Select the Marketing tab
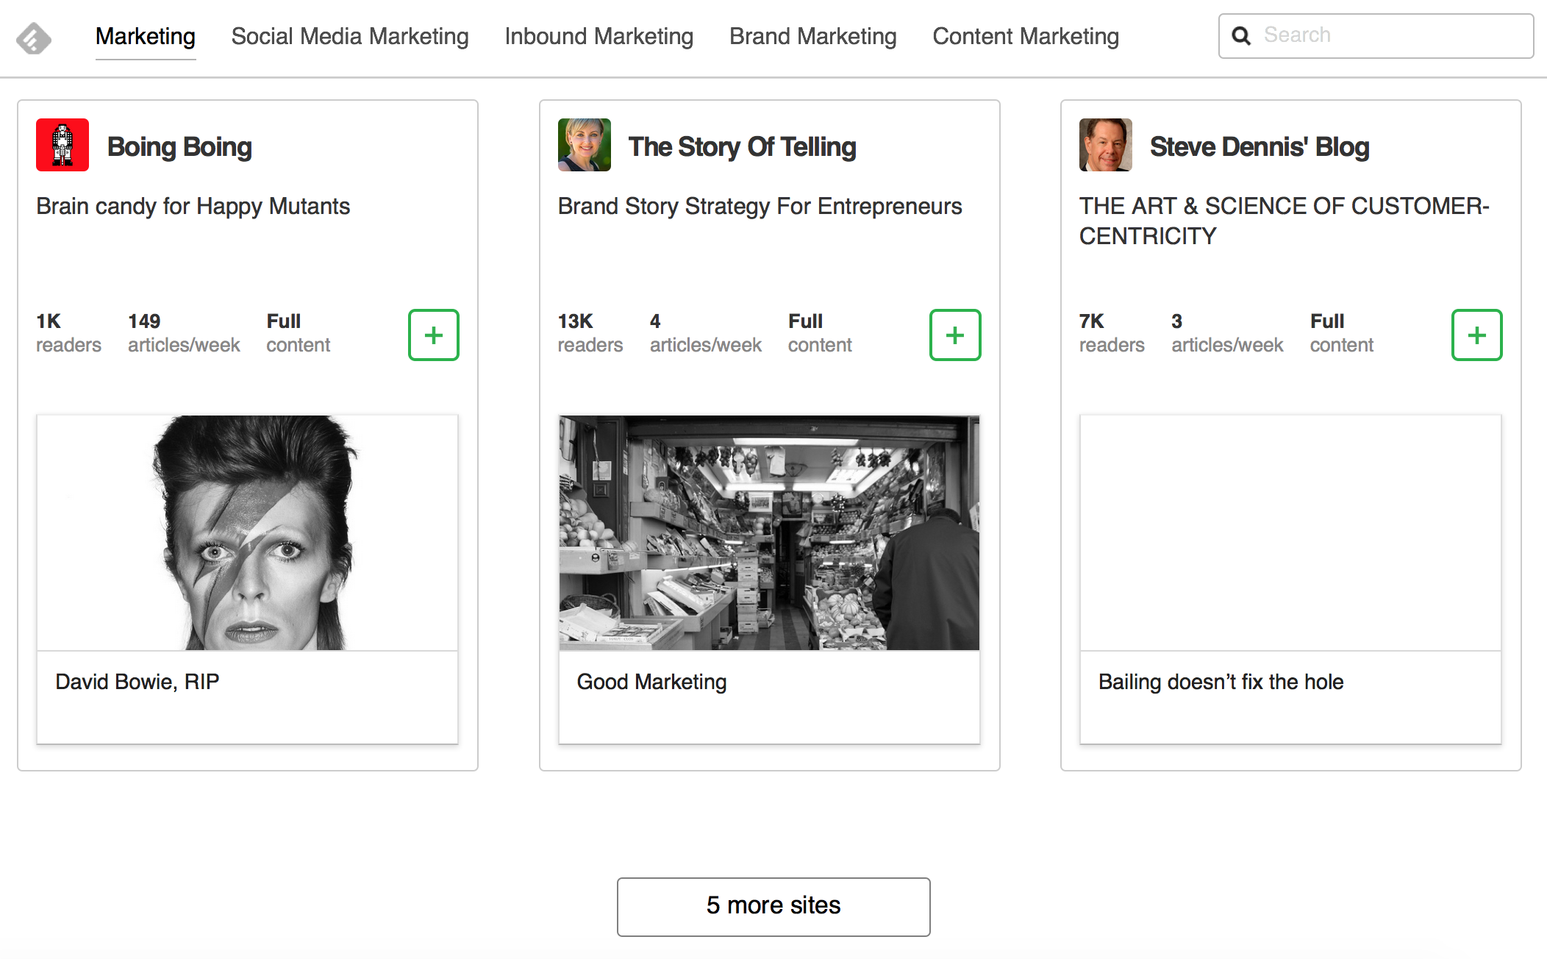Viewport: 1547px width, 959px height. point(146,36)
